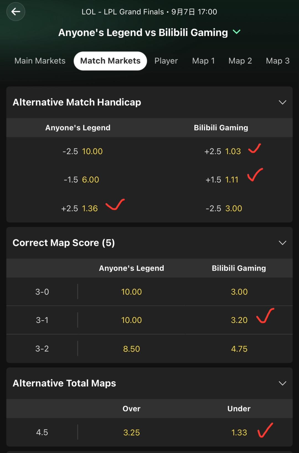Switch to the Main Markets tab

[x=40, y=61]
